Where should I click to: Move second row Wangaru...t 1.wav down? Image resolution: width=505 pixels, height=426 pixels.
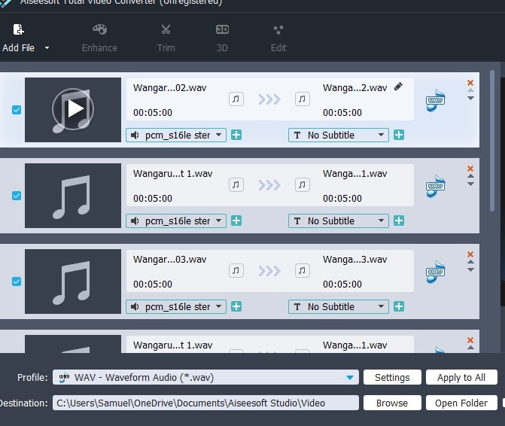pos(470,184)
